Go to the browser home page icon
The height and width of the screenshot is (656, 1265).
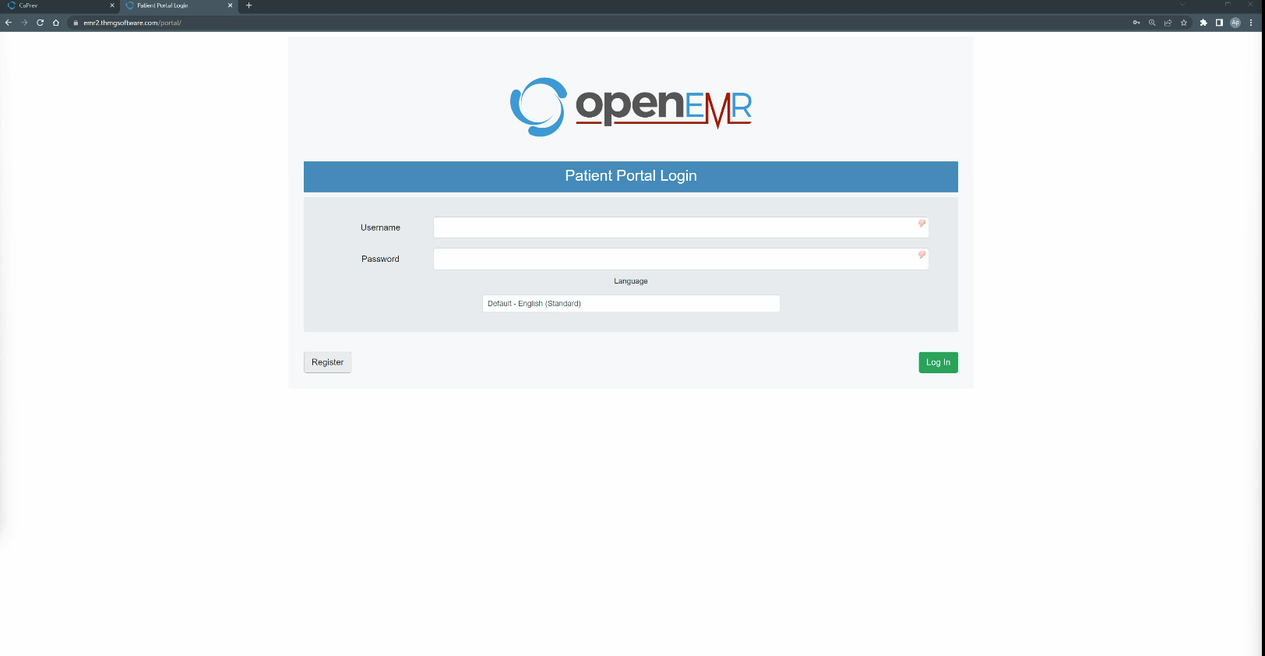pos(56,23)
